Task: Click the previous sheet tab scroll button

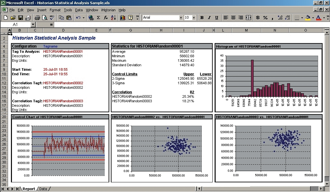Action: coord(8,189)
